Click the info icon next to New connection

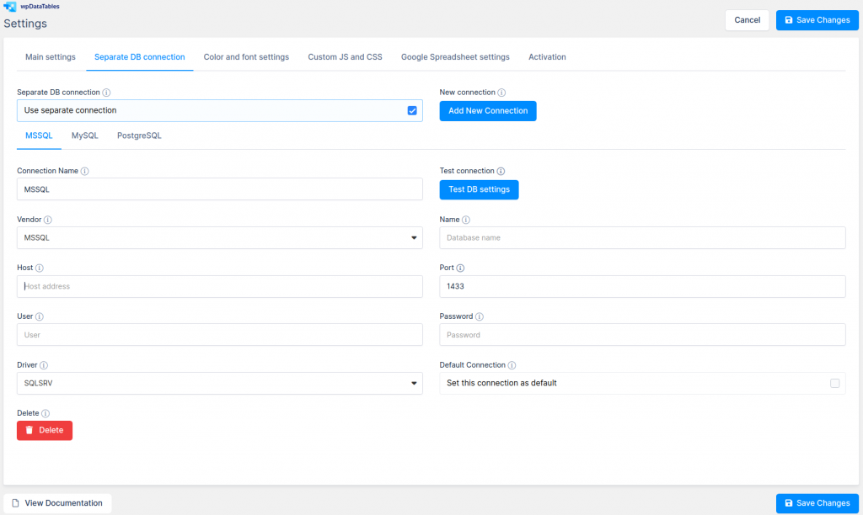coord(501,93)
